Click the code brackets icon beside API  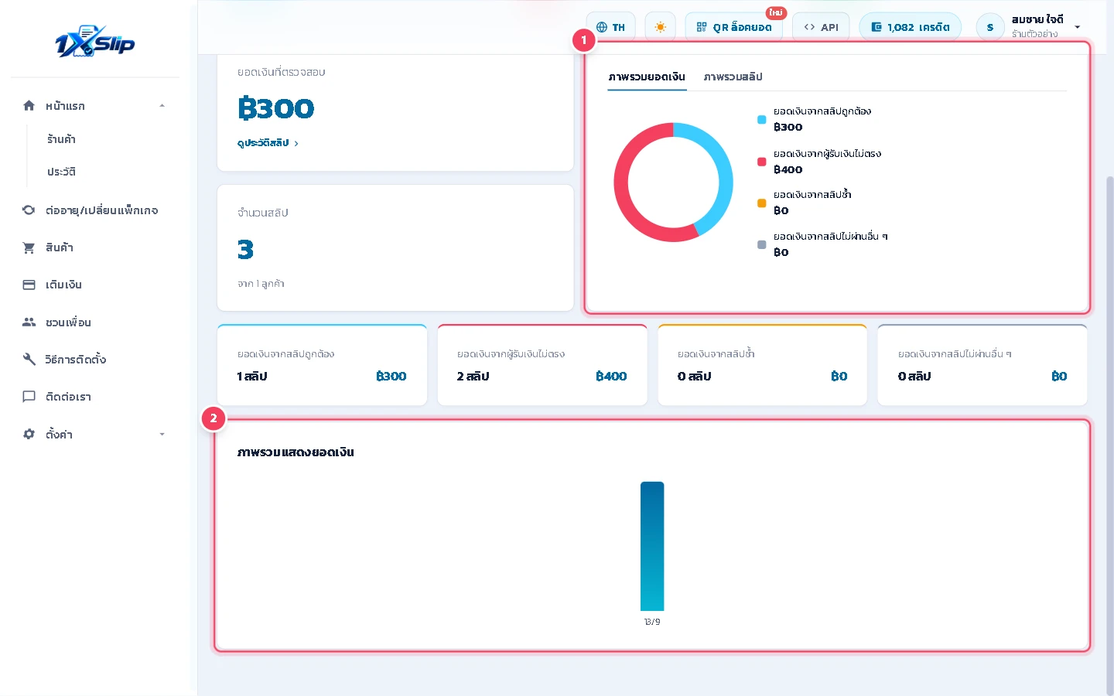[809, 27]
